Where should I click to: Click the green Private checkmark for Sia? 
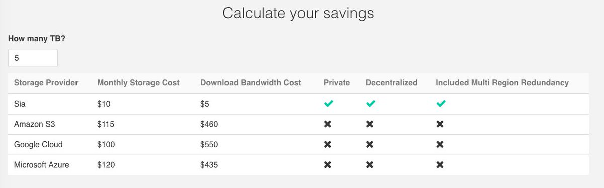click(x=328, y=104)
